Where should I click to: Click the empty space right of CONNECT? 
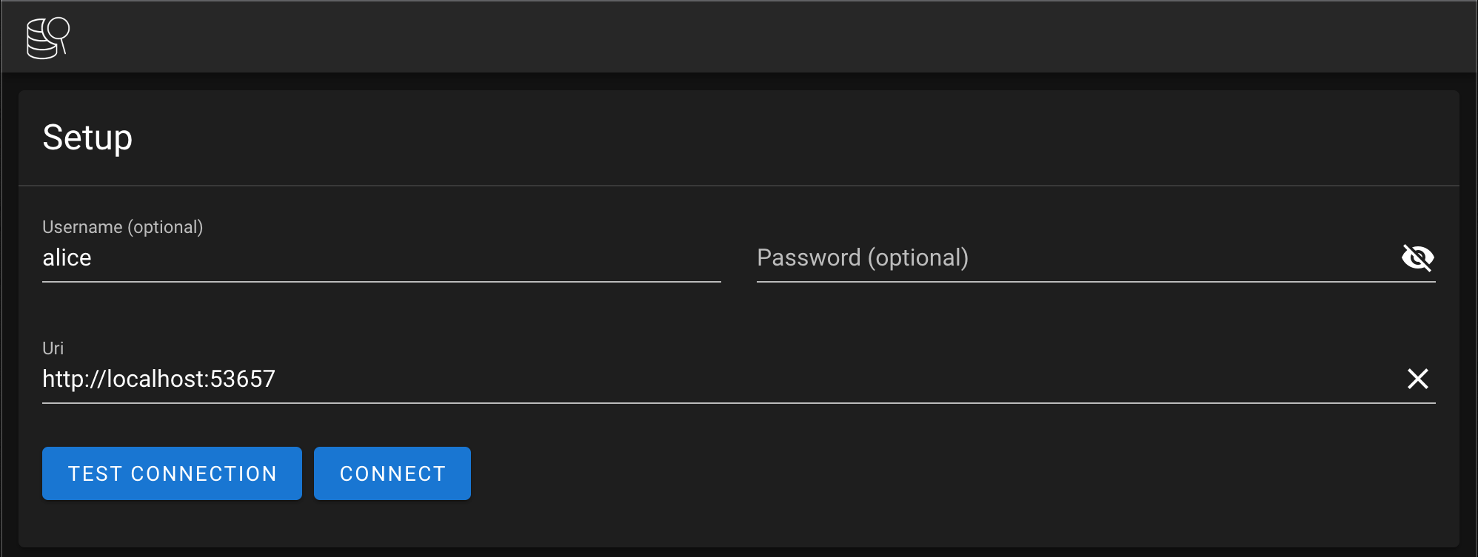[889, 473]
